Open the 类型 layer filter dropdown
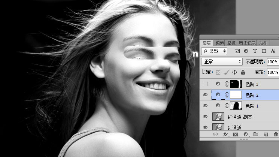 214,51
